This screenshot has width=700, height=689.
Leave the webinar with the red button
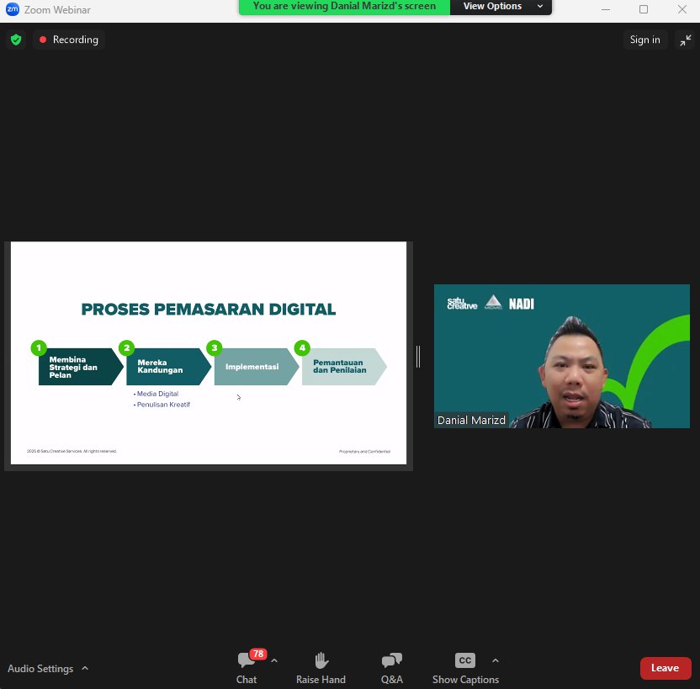(665, 668)
